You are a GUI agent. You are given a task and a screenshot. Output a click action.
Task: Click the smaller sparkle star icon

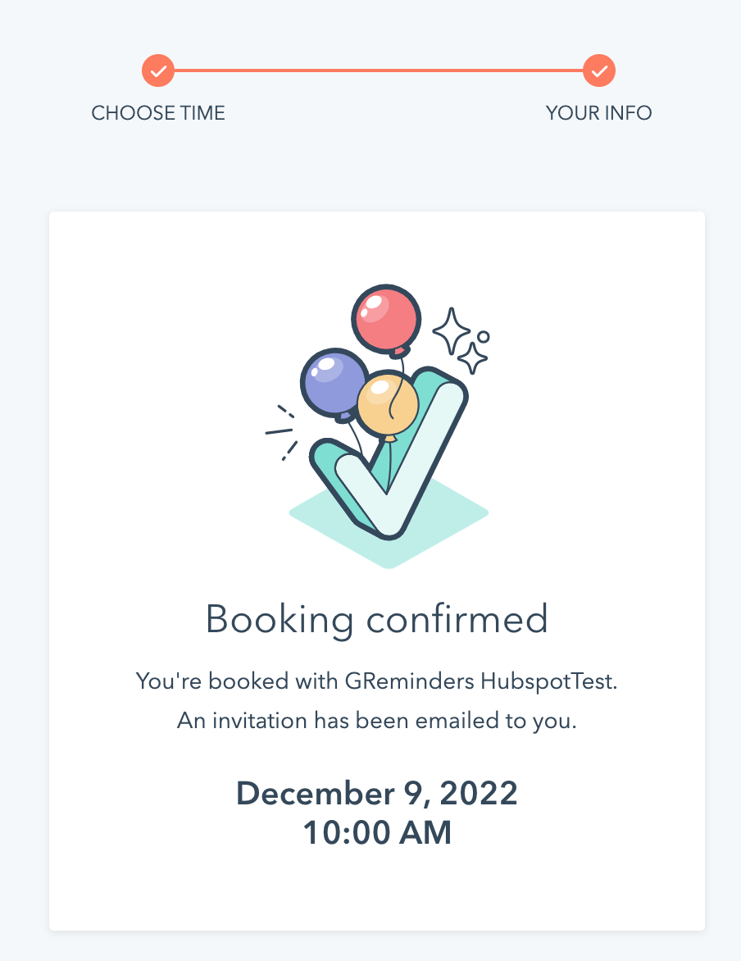(473, 358)
